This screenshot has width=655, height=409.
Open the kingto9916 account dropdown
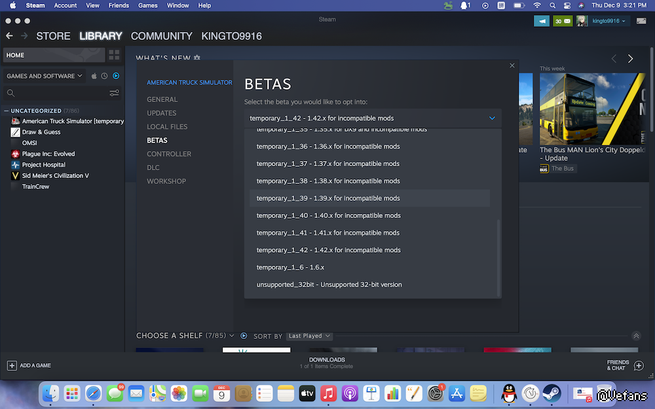point(608,21)
